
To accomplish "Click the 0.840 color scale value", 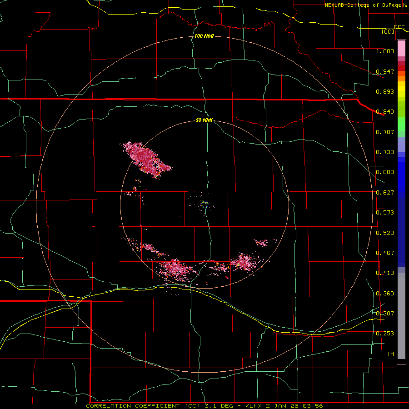I will (385, 112).
